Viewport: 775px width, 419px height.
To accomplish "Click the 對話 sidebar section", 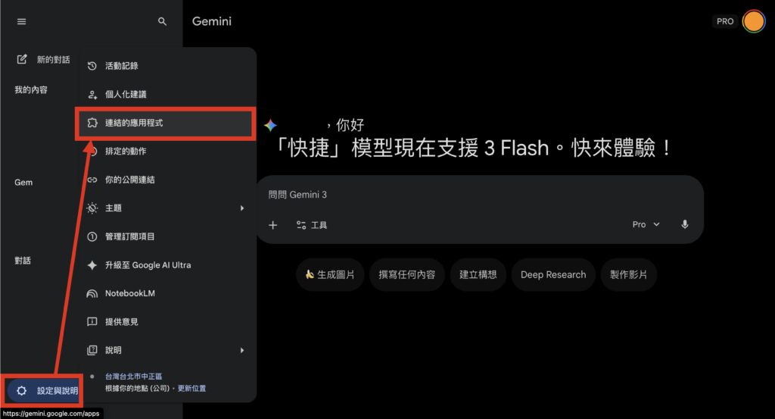I will (x=23, y=260).
